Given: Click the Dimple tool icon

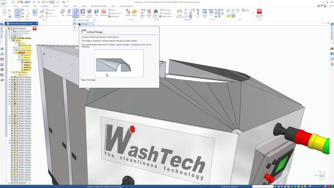Looking at the screenshot, I should coord(83,12).
